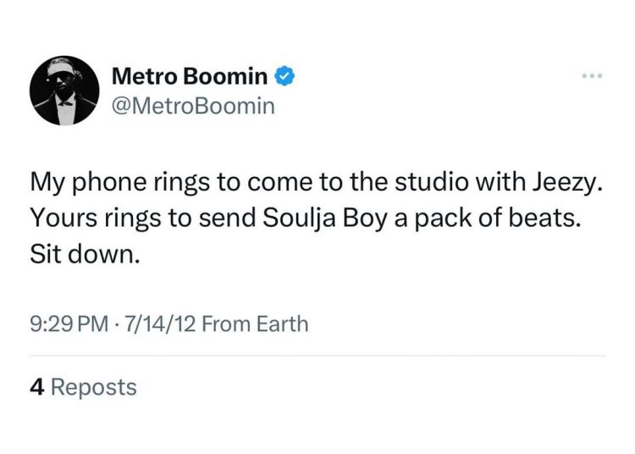Click the blue verified checkmark badge
The image size is (635, 454).
[x=286, y=77]
